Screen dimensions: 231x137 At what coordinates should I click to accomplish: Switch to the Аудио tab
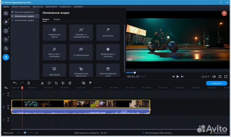tap(57, 19)
